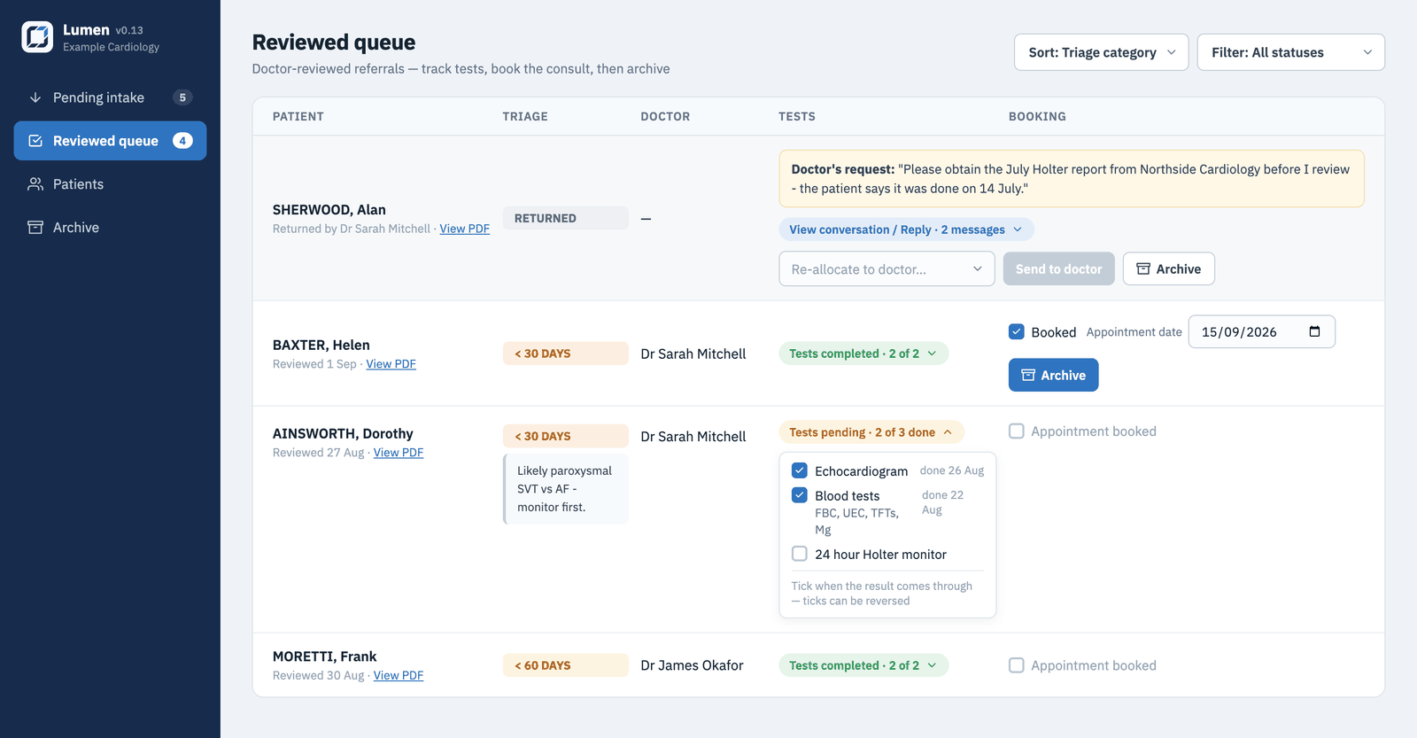The height and width of the screenshot is (738, 1417).
Task: Tick the 24 hour Holter monitor checkbox
Action: pyautogui.click(x=800, y=554)
